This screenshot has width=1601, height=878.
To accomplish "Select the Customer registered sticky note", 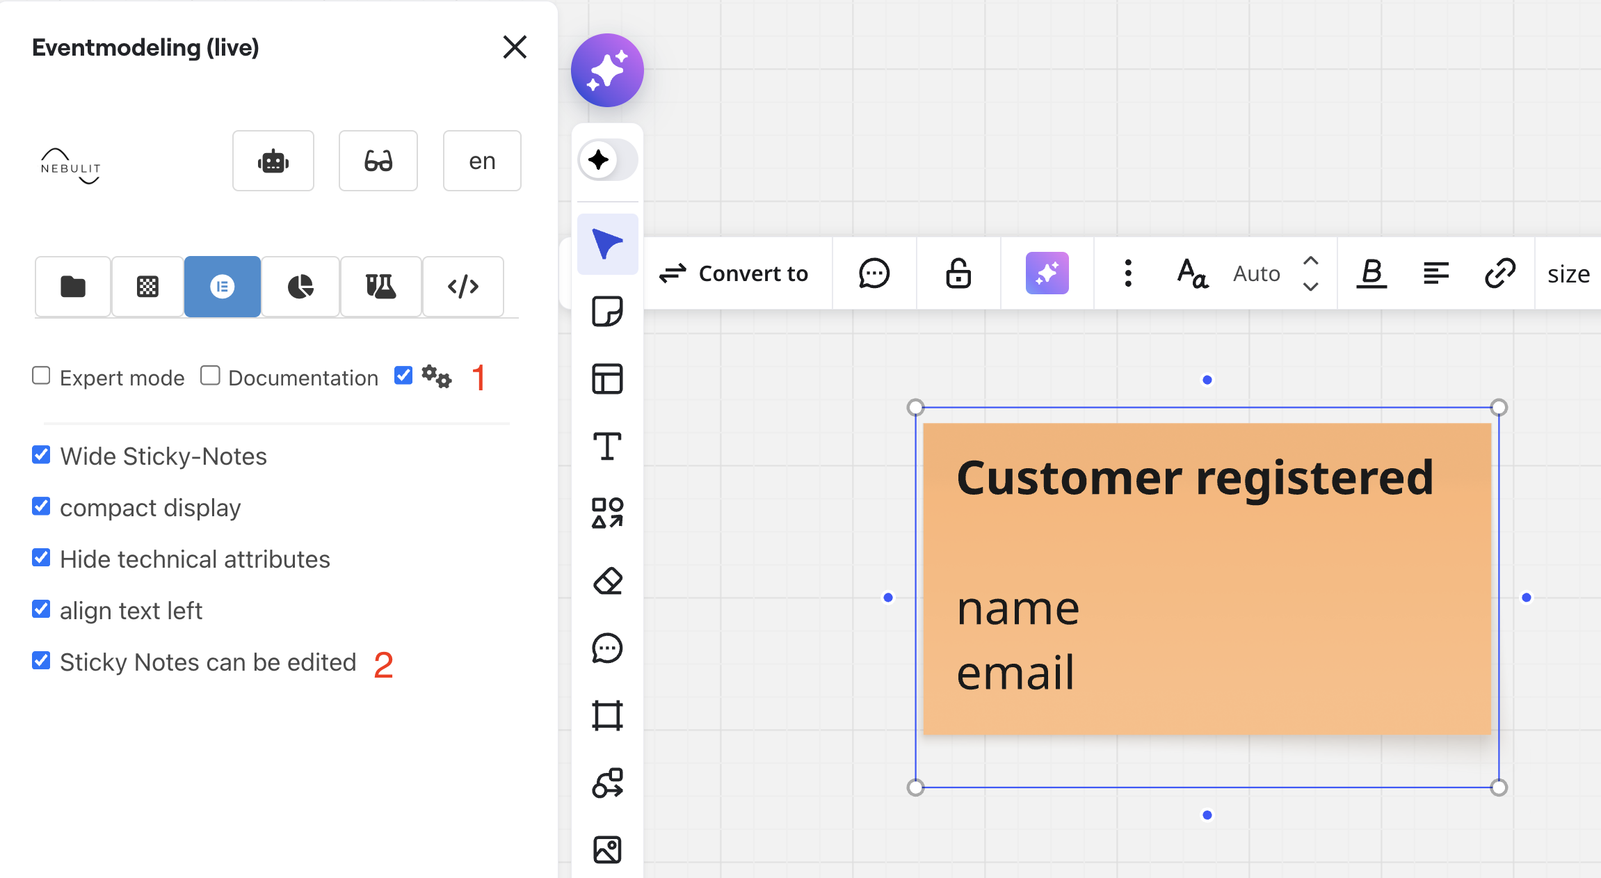I will click(x=1207, y=577).
